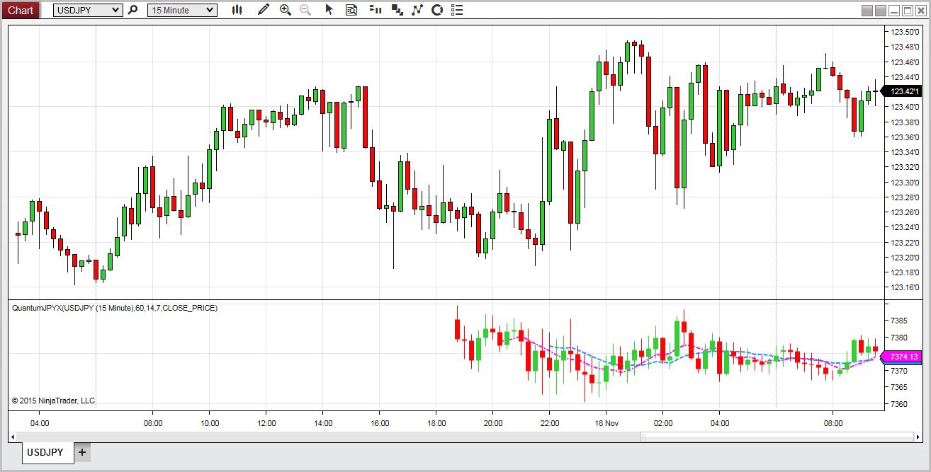Open the strategies circular arrow icon
931x472 pixels.
coord(437,10)
